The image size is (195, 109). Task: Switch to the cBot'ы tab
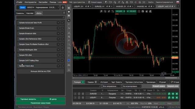click(x=39, y=13)
